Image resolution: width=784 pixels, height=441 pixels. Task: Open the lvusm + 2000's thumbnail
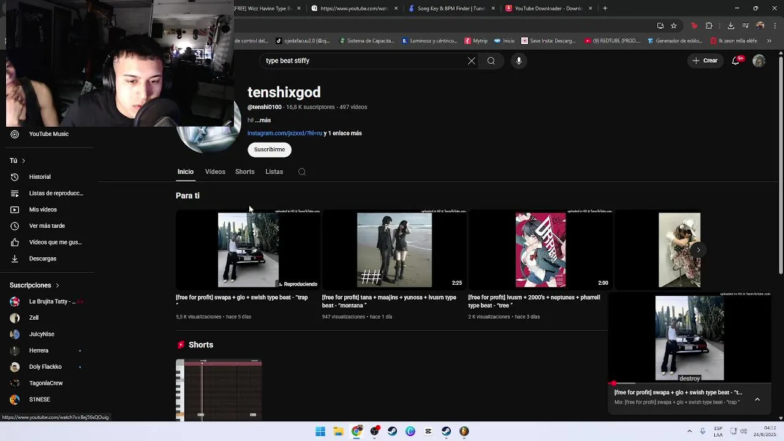coord(540,250)
